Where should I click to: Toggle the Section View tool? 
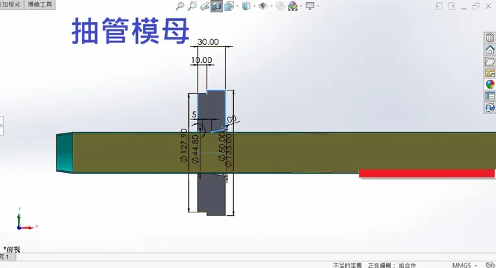coord(216,5)
